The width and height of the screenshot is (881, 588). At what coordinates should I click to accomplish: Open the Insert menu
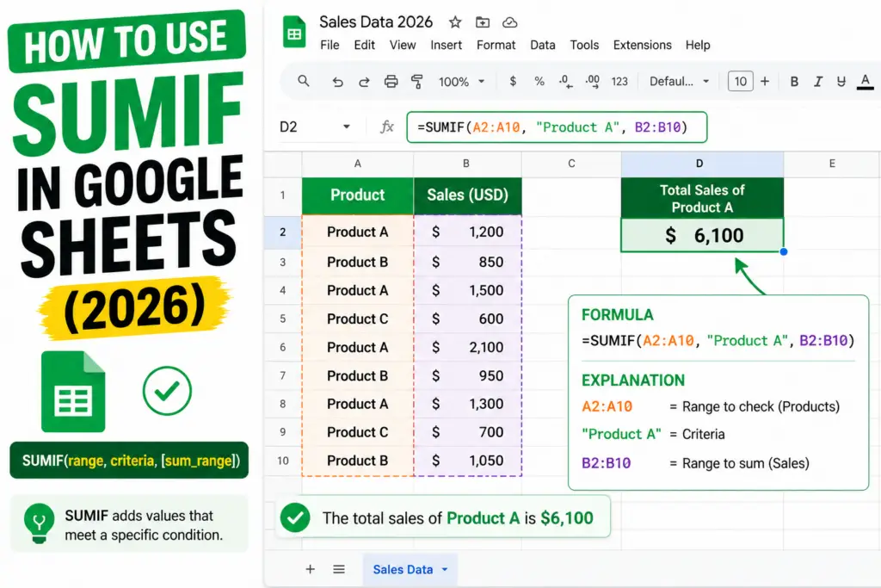pos(447,45)
